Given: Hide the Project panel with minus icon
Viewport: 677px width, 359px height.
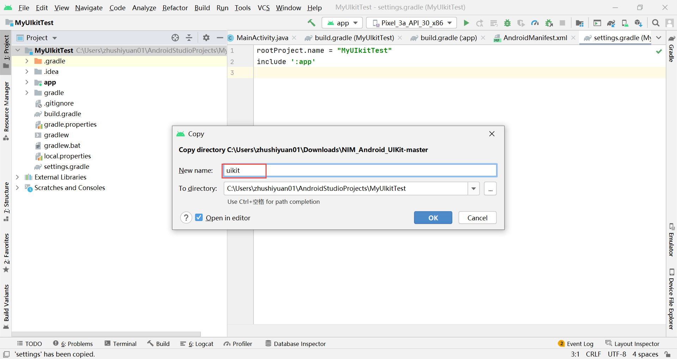Looking at the screenshot, I should (220, 38).
